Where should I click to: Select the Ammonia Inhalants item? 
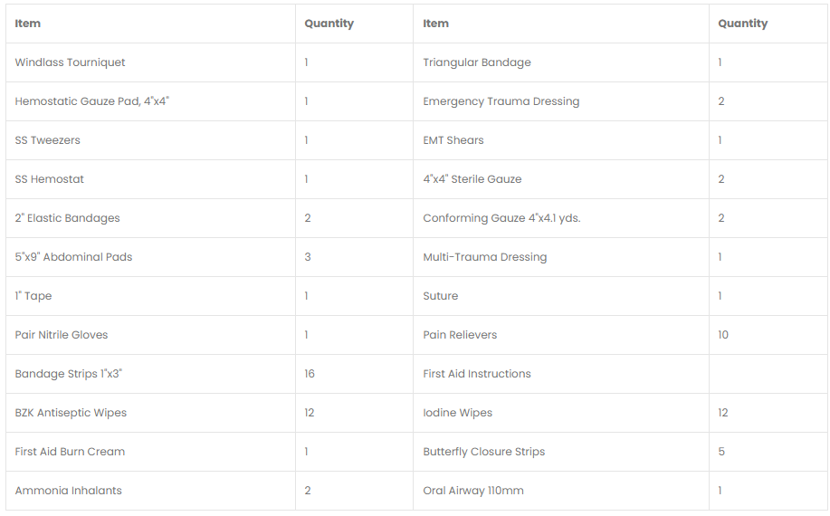click(x=68, y=491)
